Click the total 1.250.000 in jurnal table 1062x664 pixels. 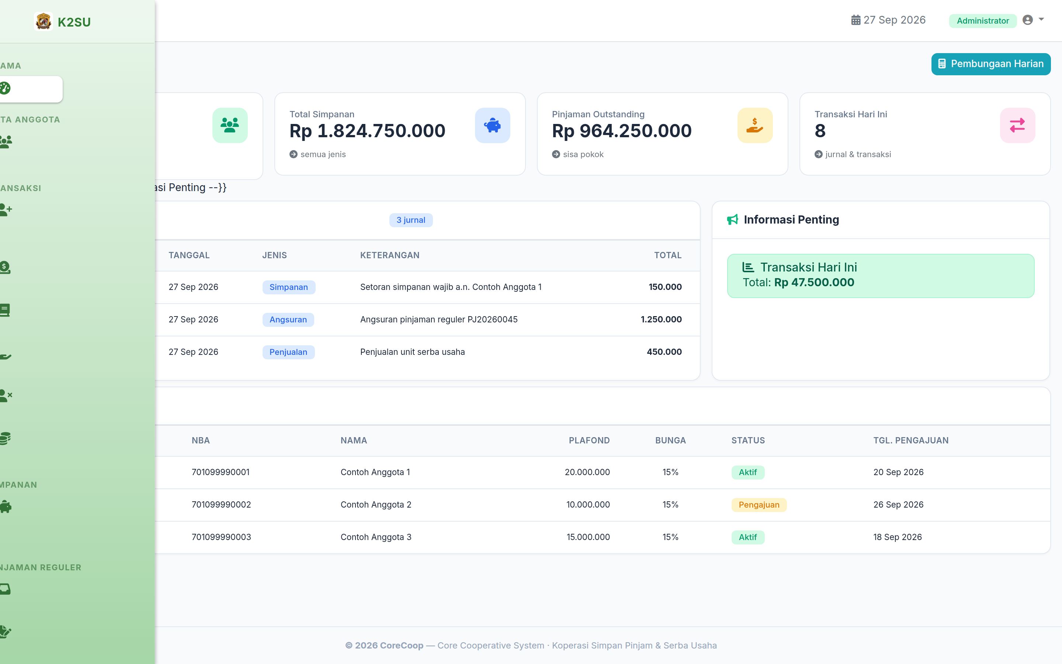[x=661, y=319]
